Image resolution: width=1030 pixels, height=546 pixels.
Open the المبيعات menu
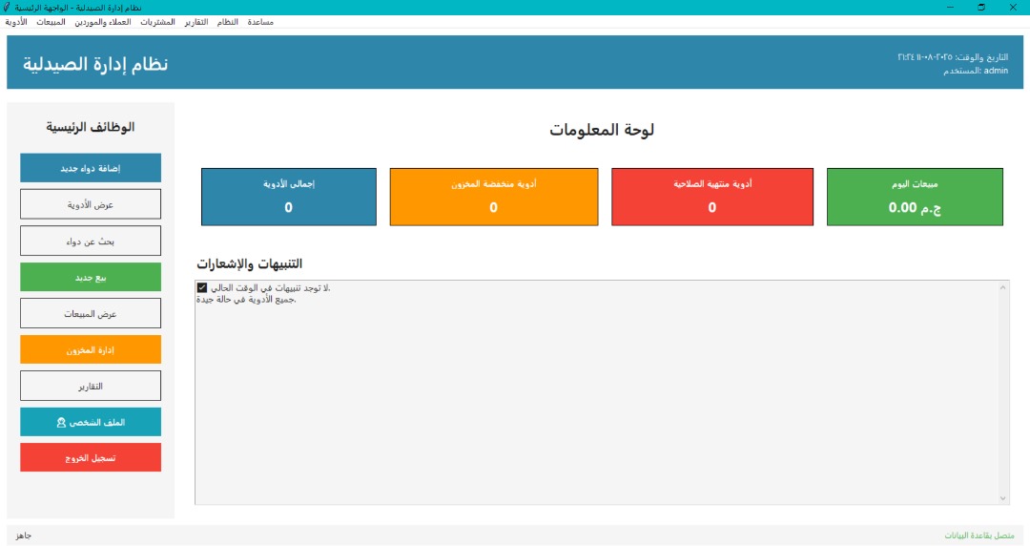pyautogui.click(x=51, y=22)
